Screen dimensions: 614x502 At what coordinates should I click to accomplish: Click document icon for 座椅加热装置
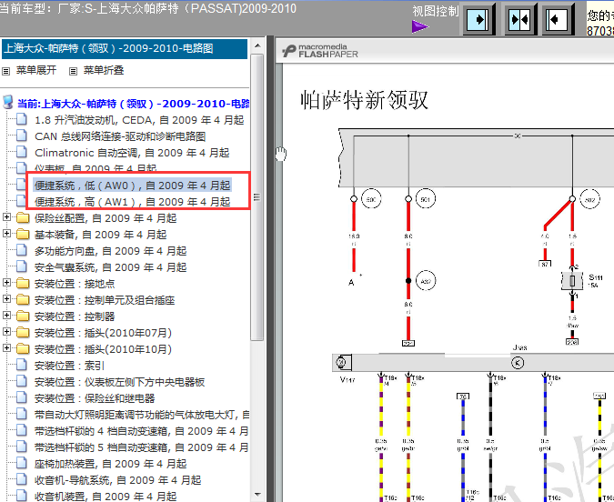[22, 464]
